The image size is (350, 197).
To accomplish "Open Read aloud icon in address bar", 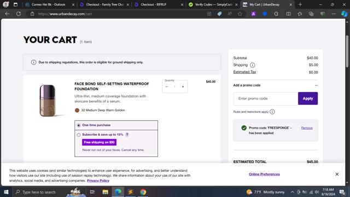I will pos(230,14).
